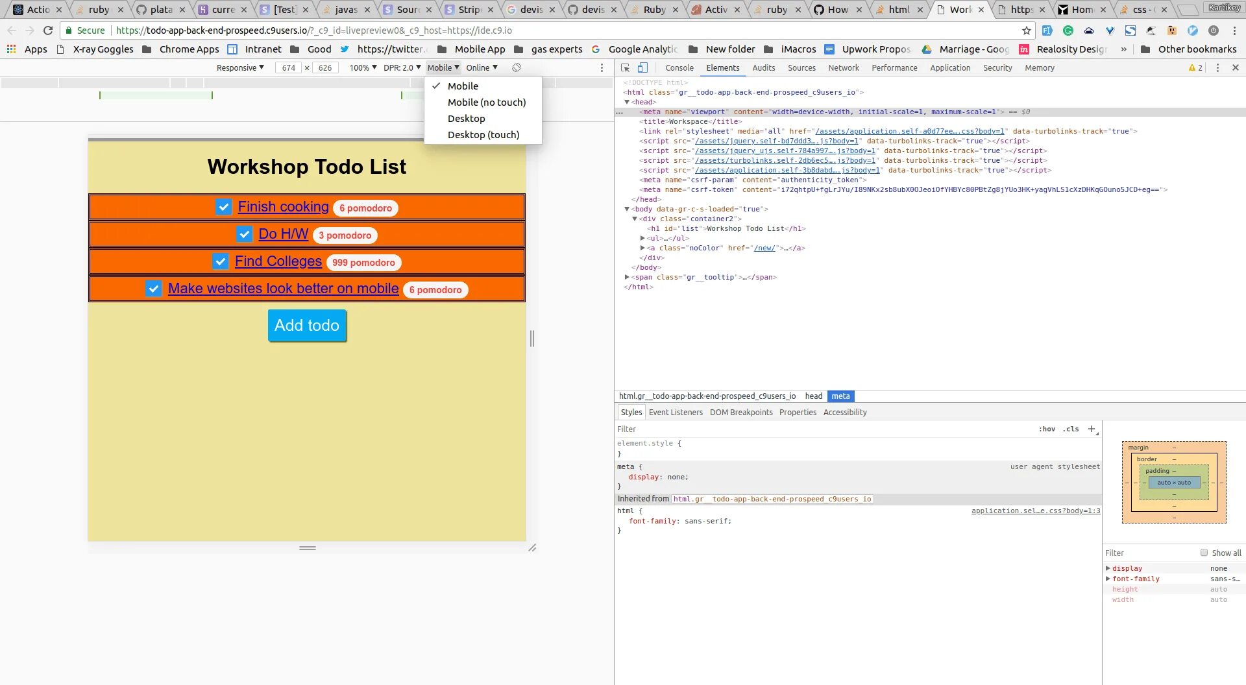Click the inspect element picker icon
The width and height of the screenshot is (1246, 685).
pyautogui.click(x=625, y=67)
